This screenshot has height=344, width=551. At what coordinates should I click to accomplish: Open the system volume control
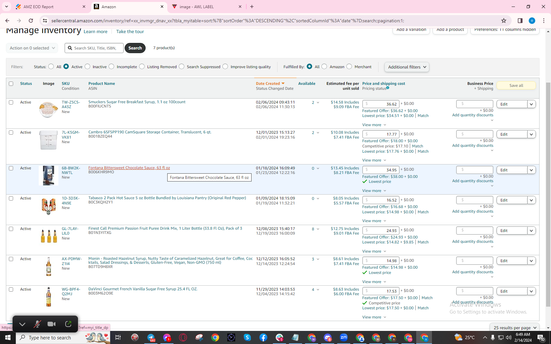509,337
